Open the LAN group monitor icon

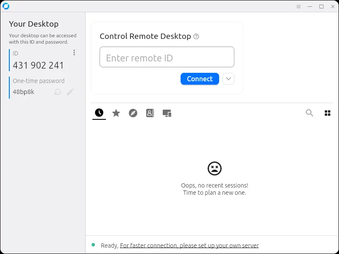[167, 113]
